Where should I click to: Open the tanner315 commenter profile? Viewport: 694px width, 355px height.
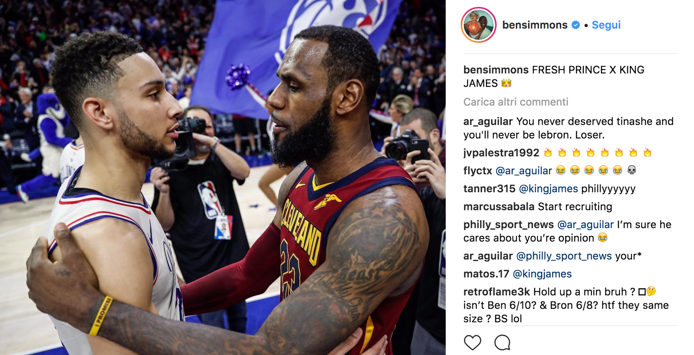[489, 189]
